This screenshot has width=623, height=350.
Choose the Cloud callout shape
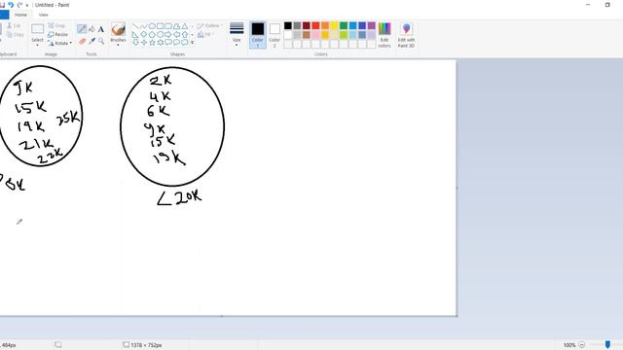tap(185, 42)
